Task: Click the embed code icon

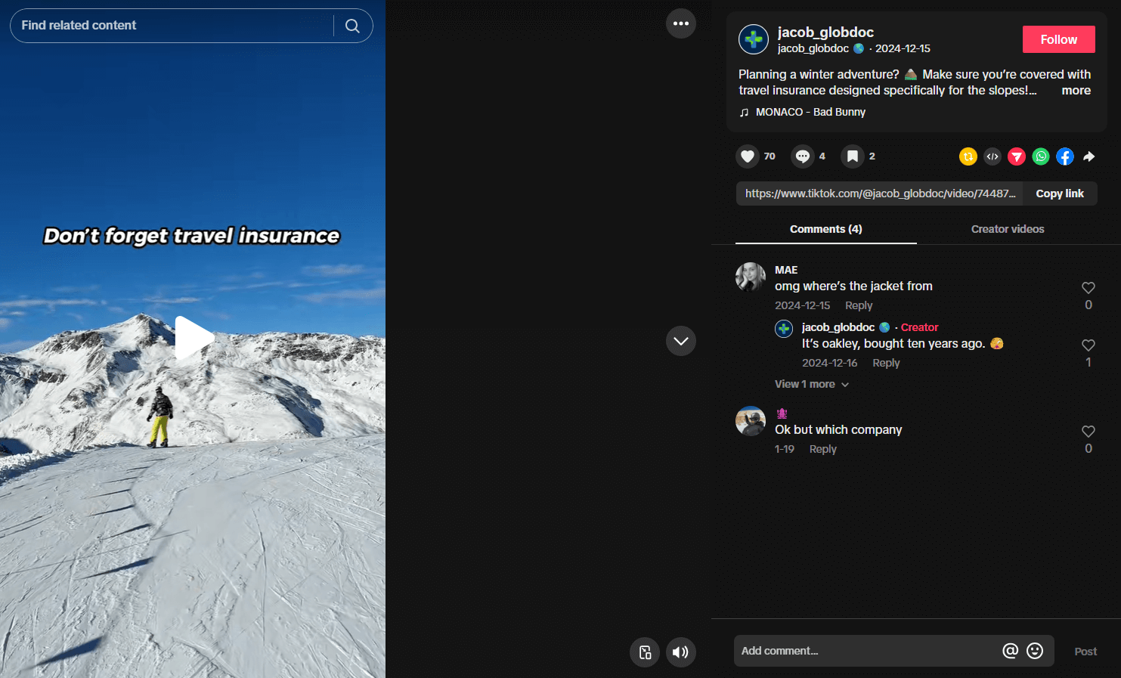Action: [x=992, y=156]
